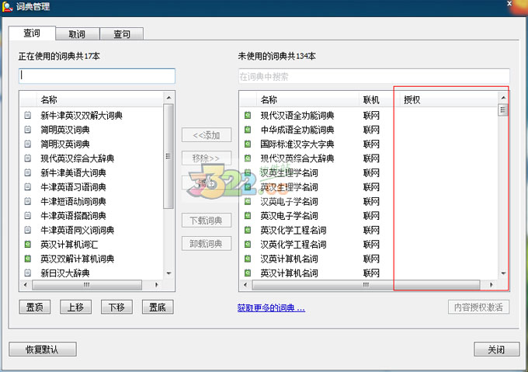
Task: Click green icon beside 现代汉语全功能词典
Action: (248, 116)
